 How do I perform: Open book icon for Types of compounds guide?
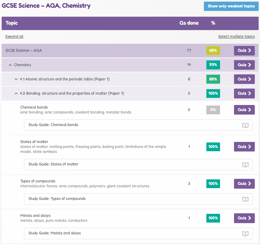point(245,199)
